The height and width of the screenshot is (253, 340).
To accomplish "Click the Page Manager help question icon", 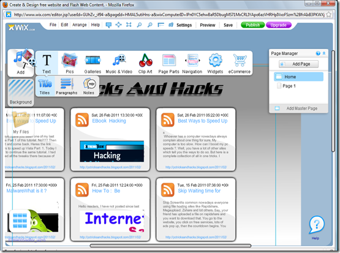I will pyautogui.click(x=318, y=53).
